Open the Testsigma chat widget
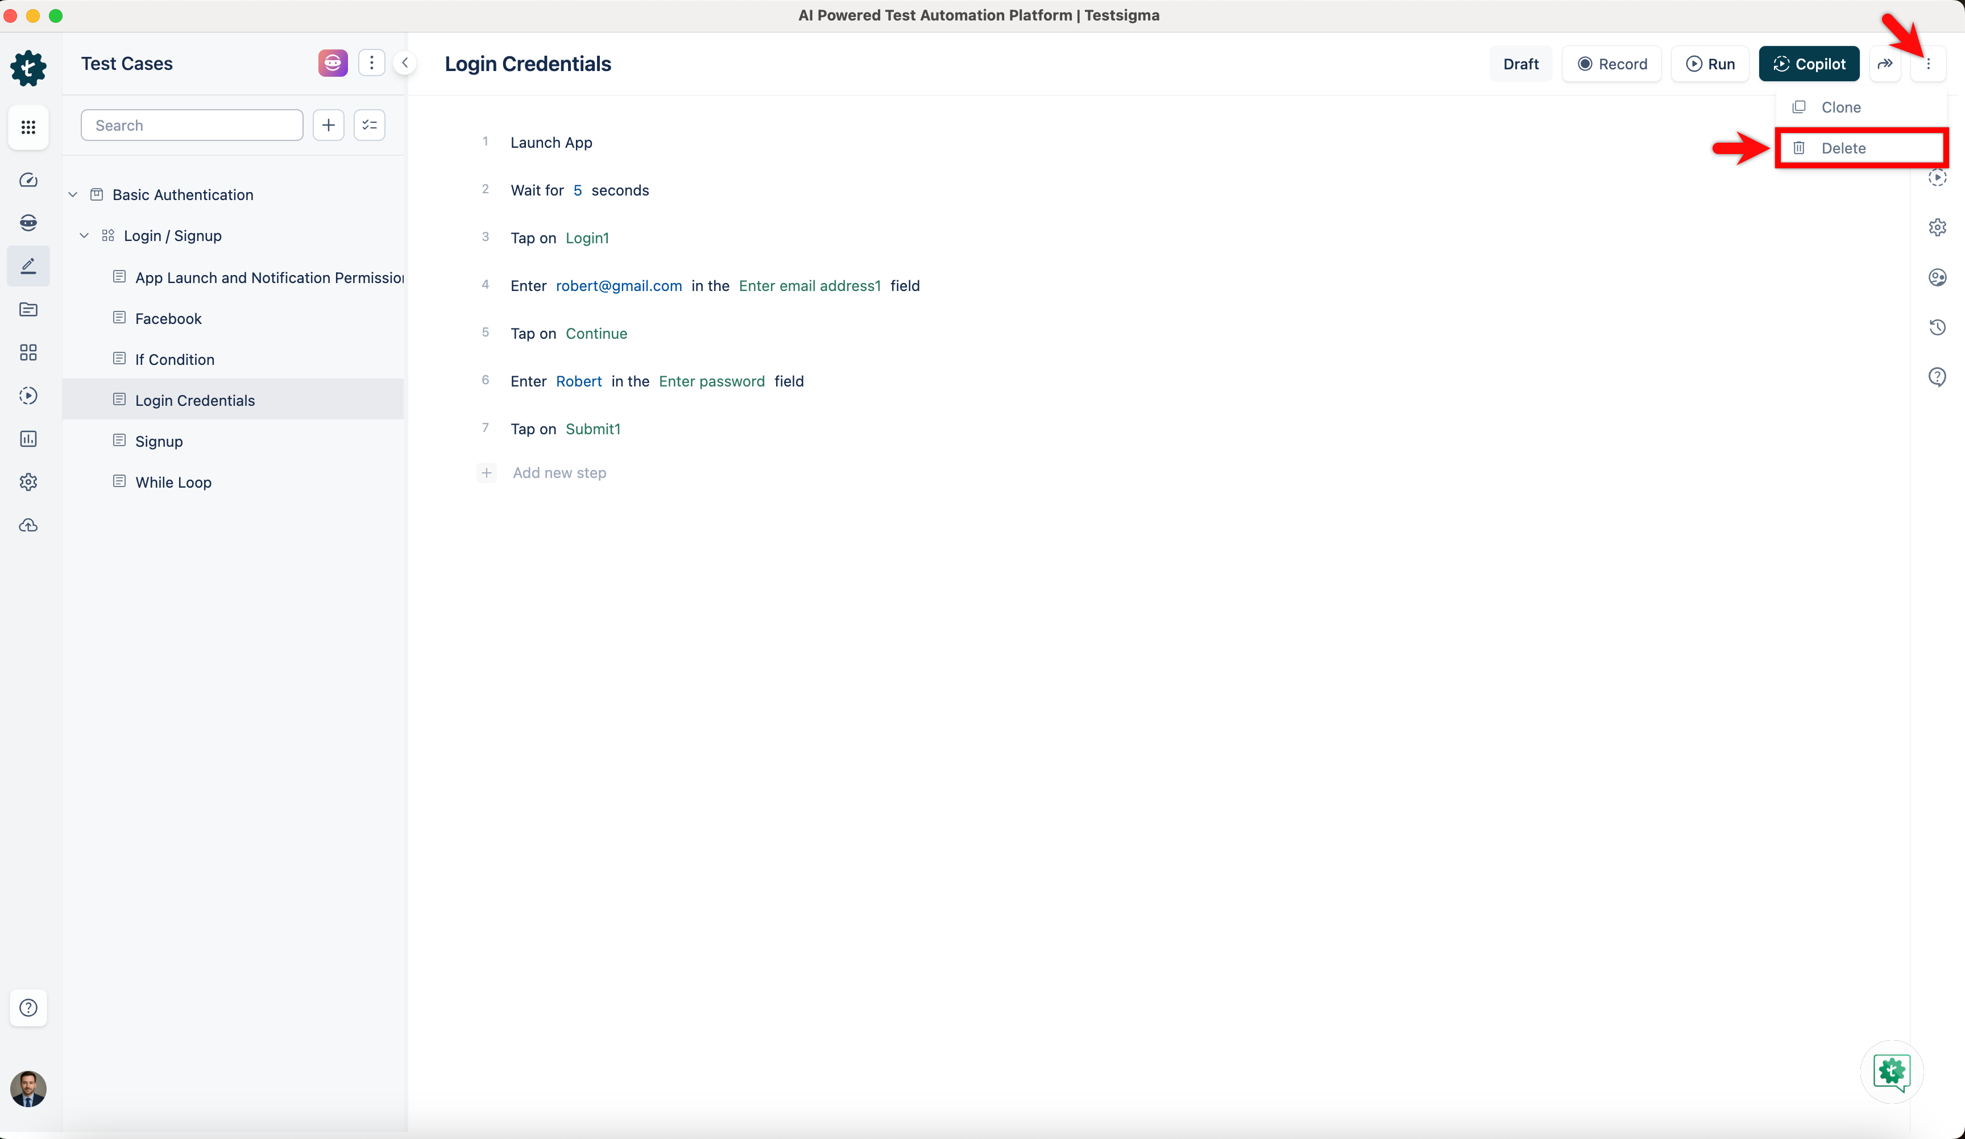1965x1139 pixels. (1892, 1072)
